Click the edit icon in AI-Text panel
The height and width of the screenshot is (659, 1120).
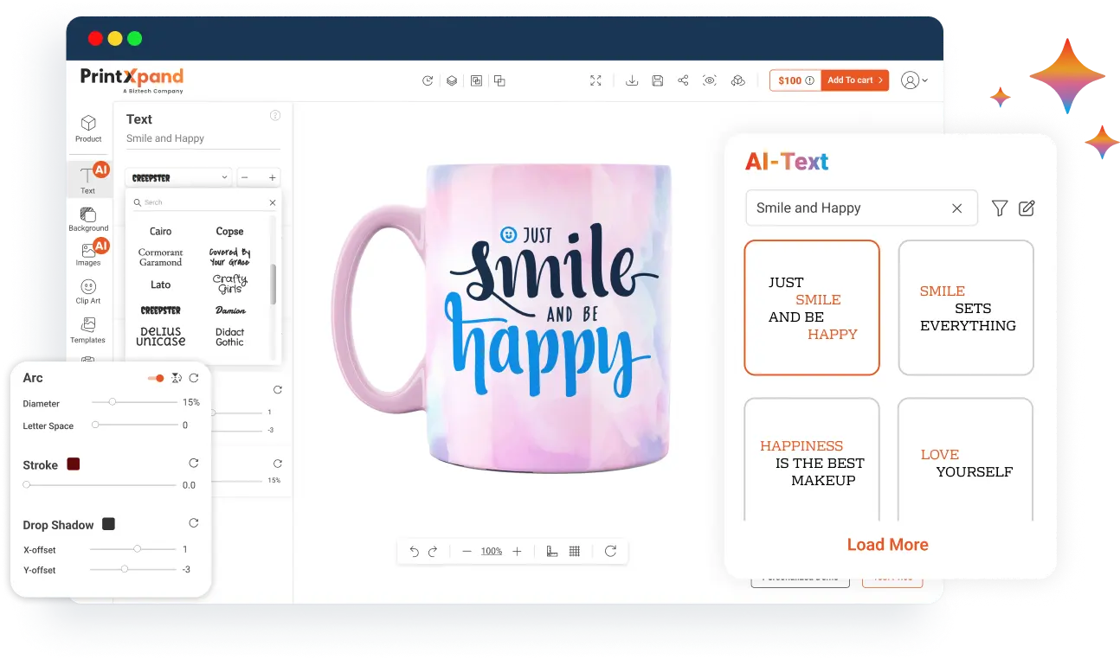pos(1027,208)
